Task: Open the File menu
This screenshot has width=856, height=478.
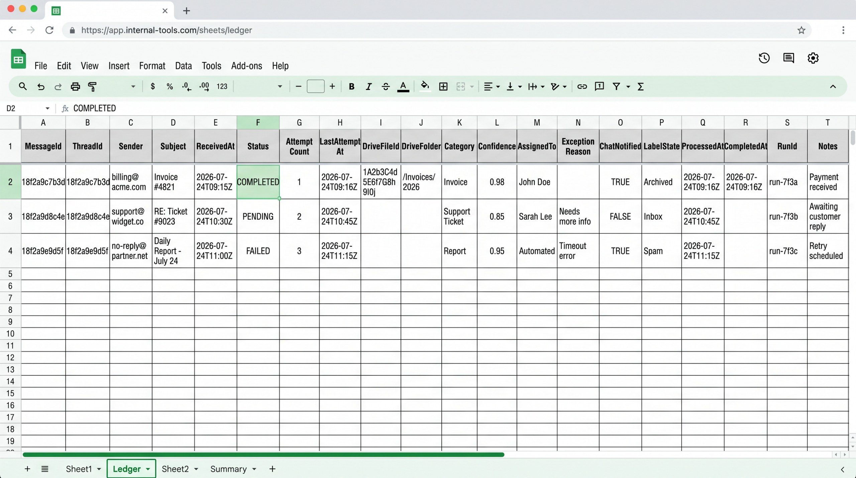Action: (x=41, y=66)
